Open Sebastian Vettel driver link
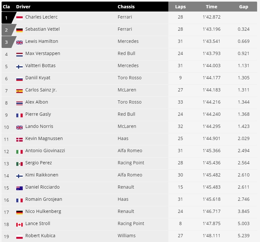This screenshot has height=242, width=260. point(42,29)
